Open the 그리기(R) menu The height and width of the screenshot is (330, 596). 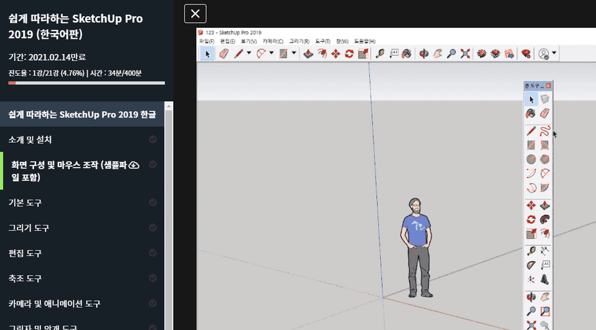tap(299, 41)
